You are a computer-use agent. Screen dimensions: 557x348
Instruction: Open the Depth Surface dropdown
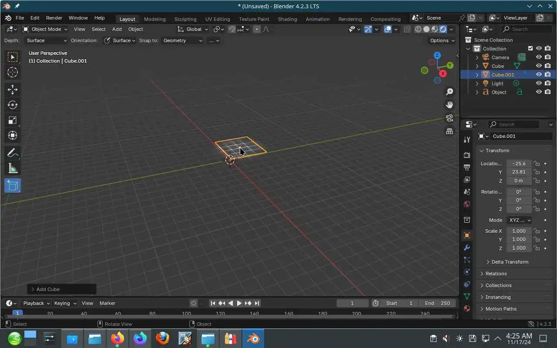[x=46, y=40]
